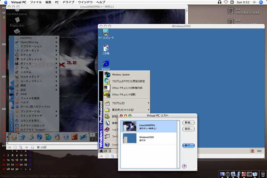Click virtual desktop 1 pager button on the KNOPPIX panel
The height and width of the screenshot is (178, 267).
(x=92, y=135)
